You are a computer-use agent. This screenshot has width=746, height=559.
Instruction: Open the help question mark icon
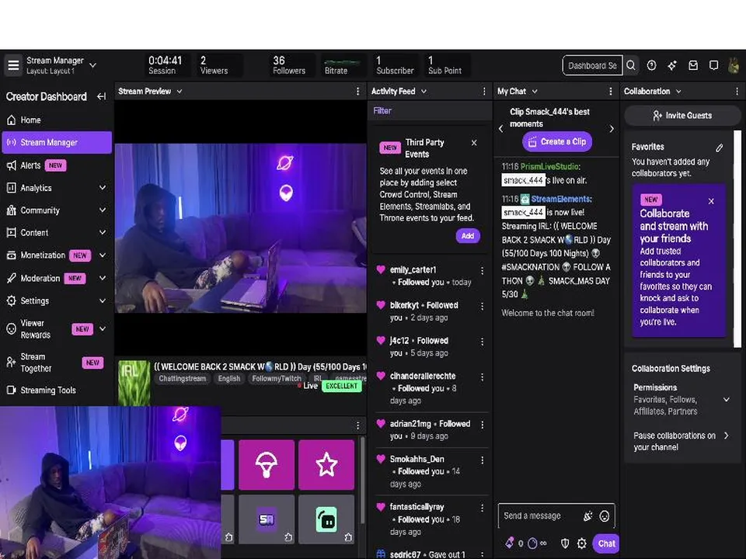coord(651,65)
